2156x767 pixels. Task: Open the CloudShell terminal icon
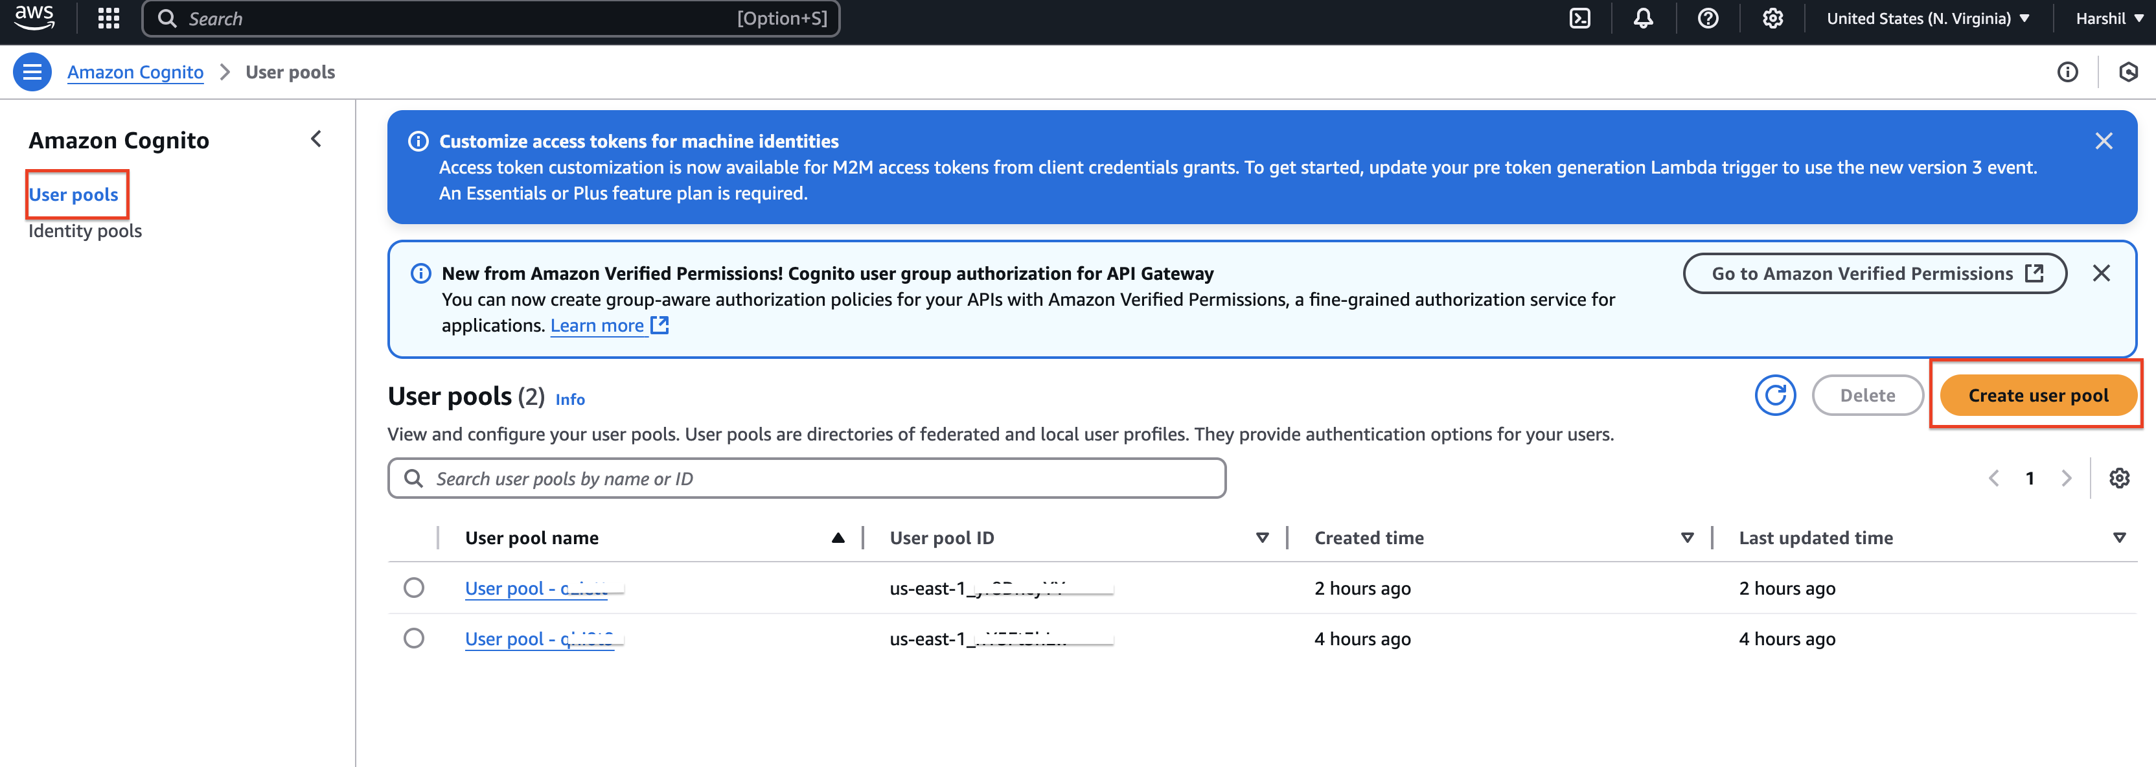coord(1580,17)
